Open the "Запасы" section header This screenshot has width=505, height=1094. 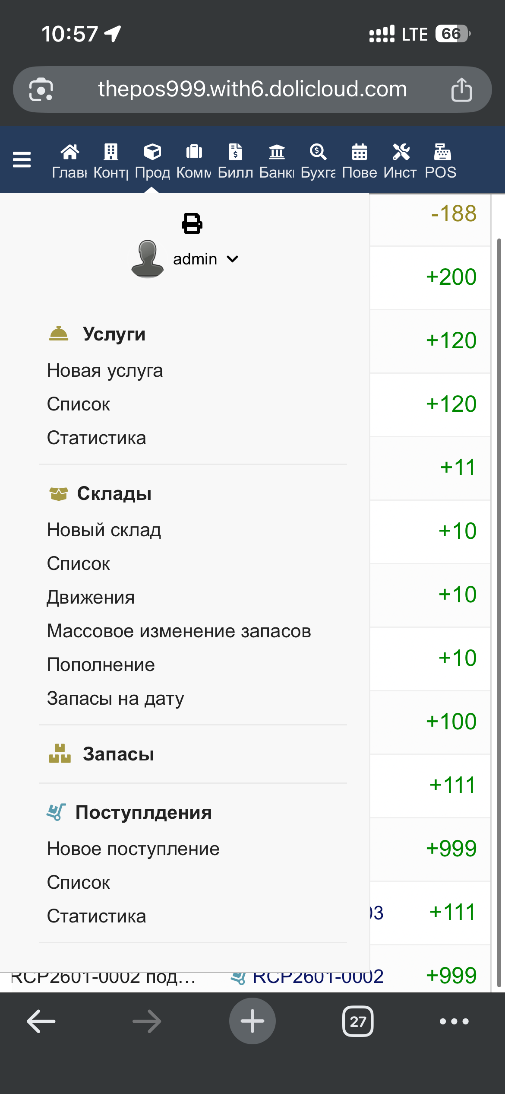coord(118,754)
